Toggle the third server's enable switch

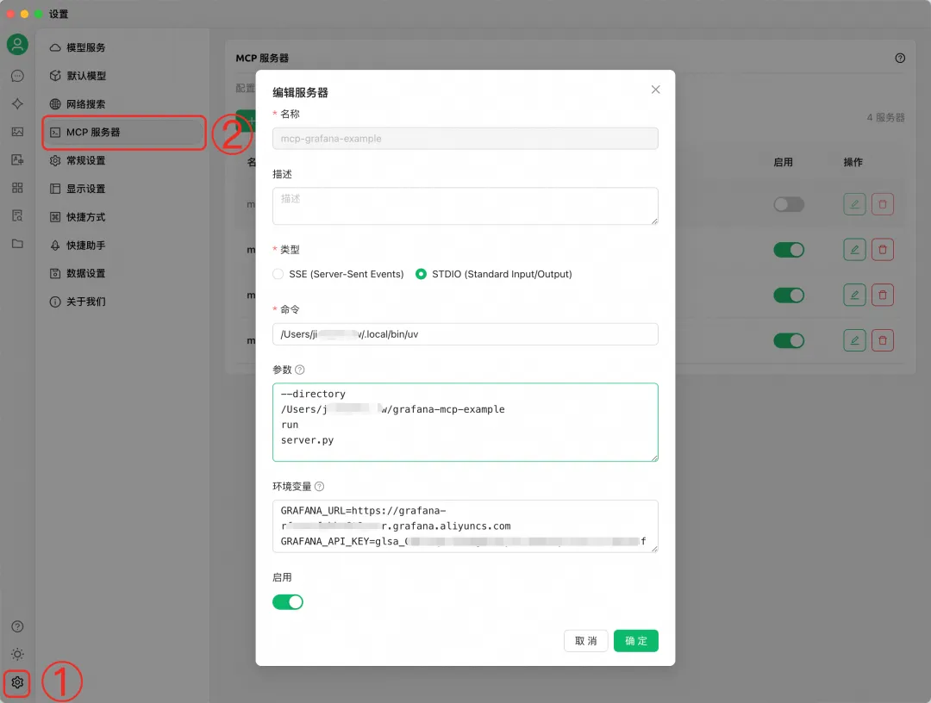(789, 295)
